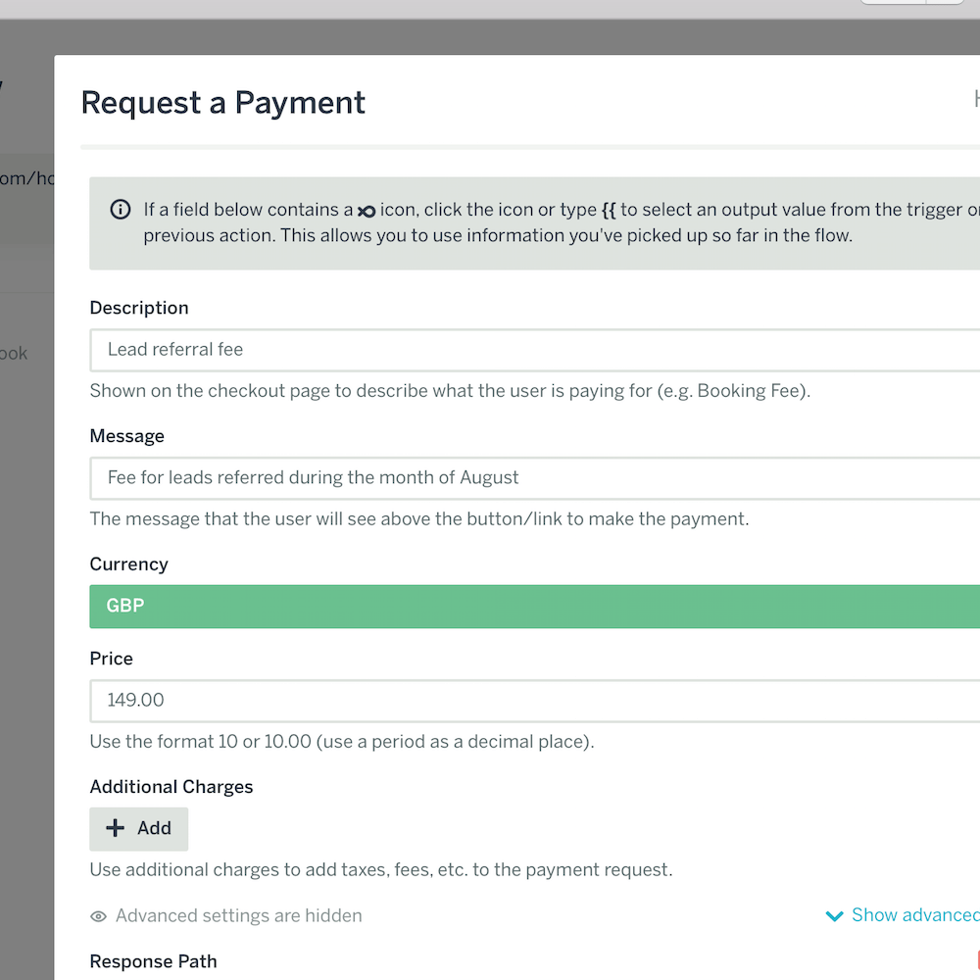Click the info circle icon in the banner
The height and width of the screenshot is (980, 980).
tap(120, 209)
